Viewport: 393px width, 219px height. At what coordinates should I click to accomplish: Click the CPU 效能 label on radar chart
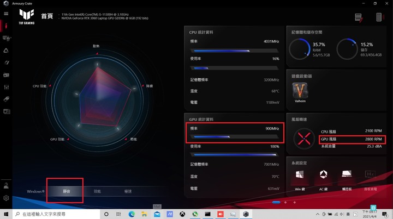pos(40,86)
